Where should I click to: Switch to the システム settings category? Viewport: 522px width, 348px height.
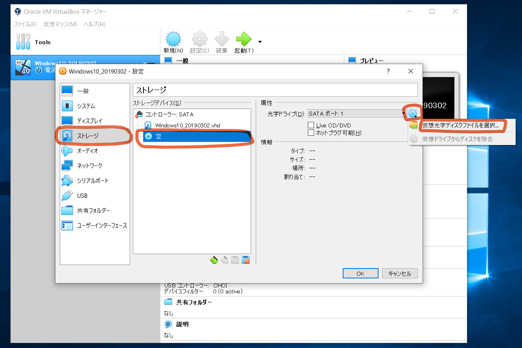[95, 106]
